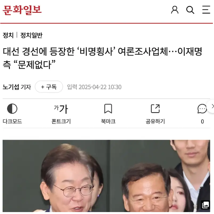Image resolution: width=214 pixels, height=214 pixels.
Task: Bookmark this article with 북마크 icon
Action: 108,109
